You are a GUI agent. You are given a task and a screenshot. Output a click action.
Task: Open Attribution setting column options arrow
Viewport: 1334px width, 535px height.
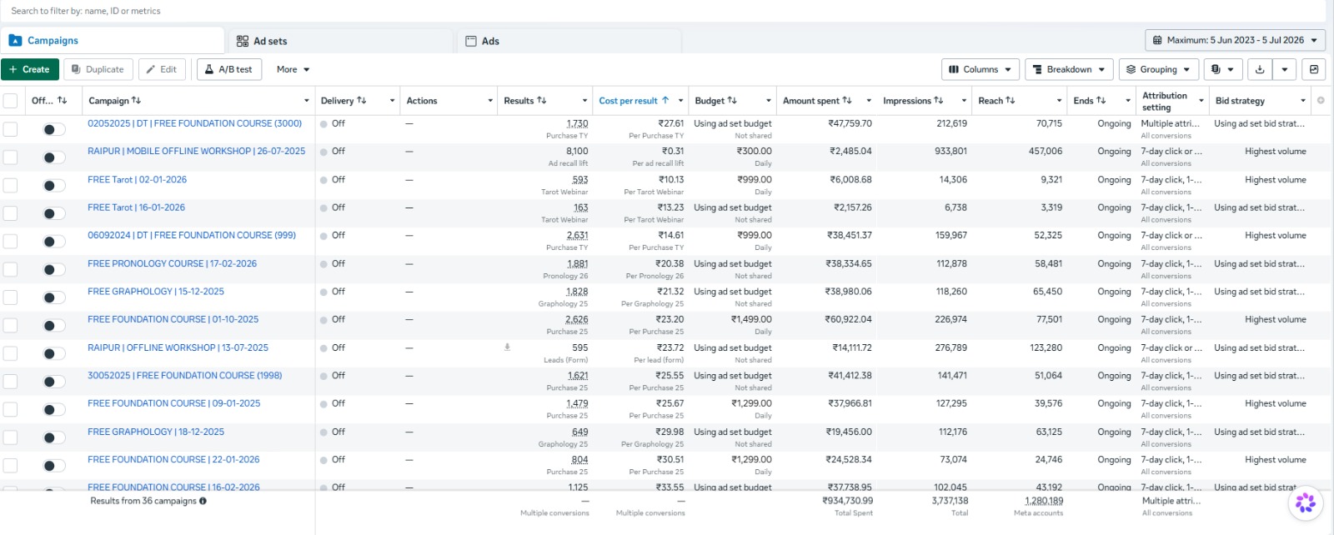point(1201,101)
